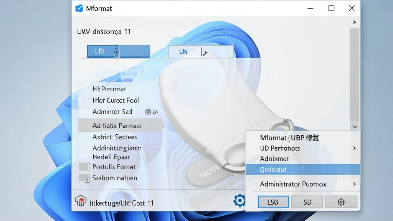Select H Preormat menu entry
This screenshot has height=221, width=393.
tap(109, 89)
